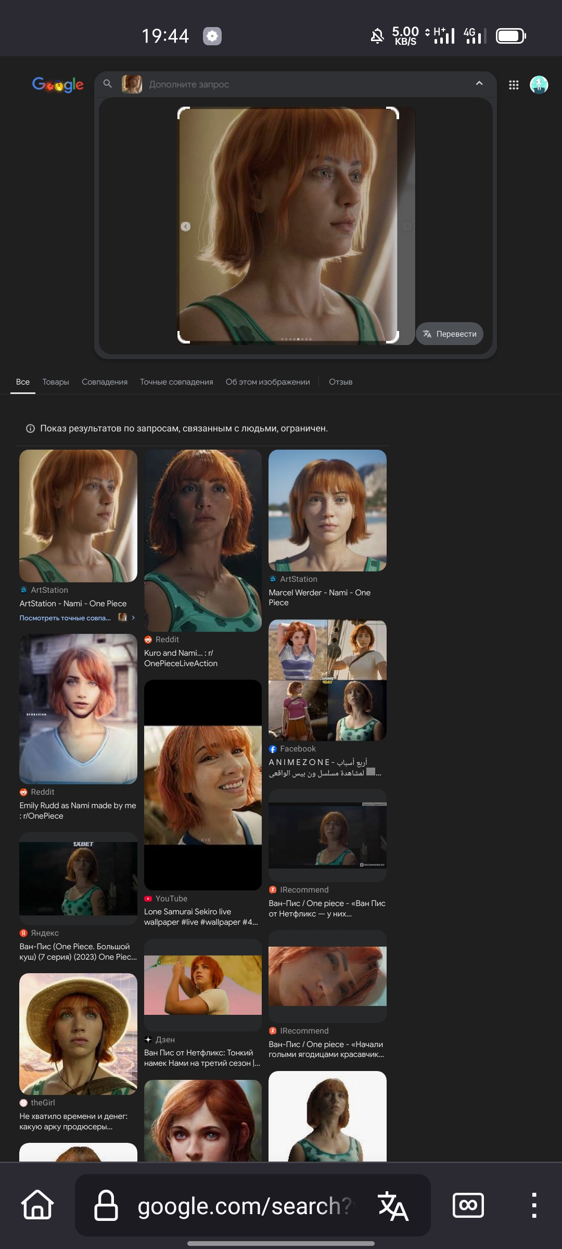Tap the 19:44 clock in status bar
The image size is (562, 1249).
[x=165, y=36]
